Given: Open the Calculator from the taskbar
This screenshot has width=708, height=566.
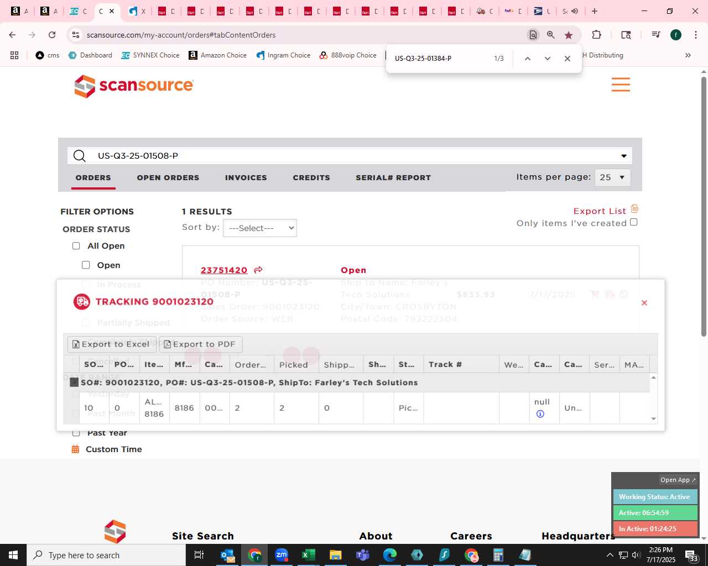Looking at the screenshot, I should pos(498,555).
